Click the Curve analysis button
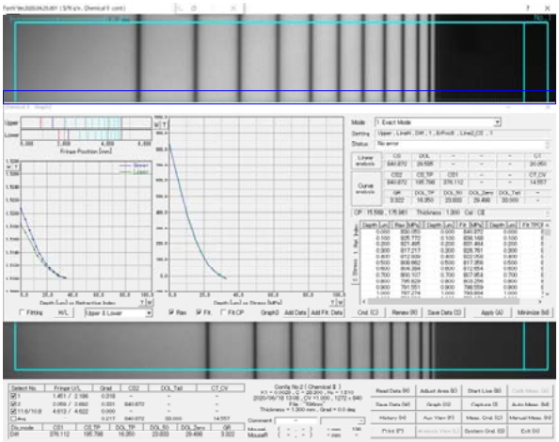The height and width of the screenshot is (442, 559). point(365,188)
